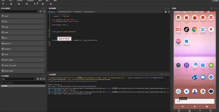Click the save-as disk icon

(x=27, y=4)
